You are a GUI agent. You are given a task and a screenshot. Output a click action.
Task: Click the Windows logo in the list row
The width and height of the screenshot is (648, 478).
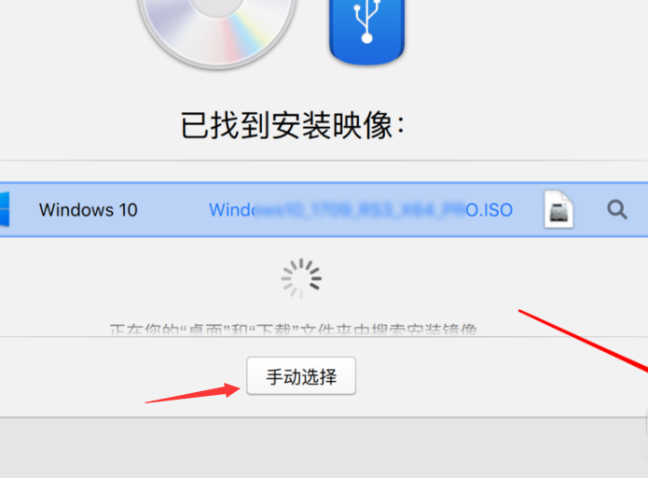pos(5,209)
